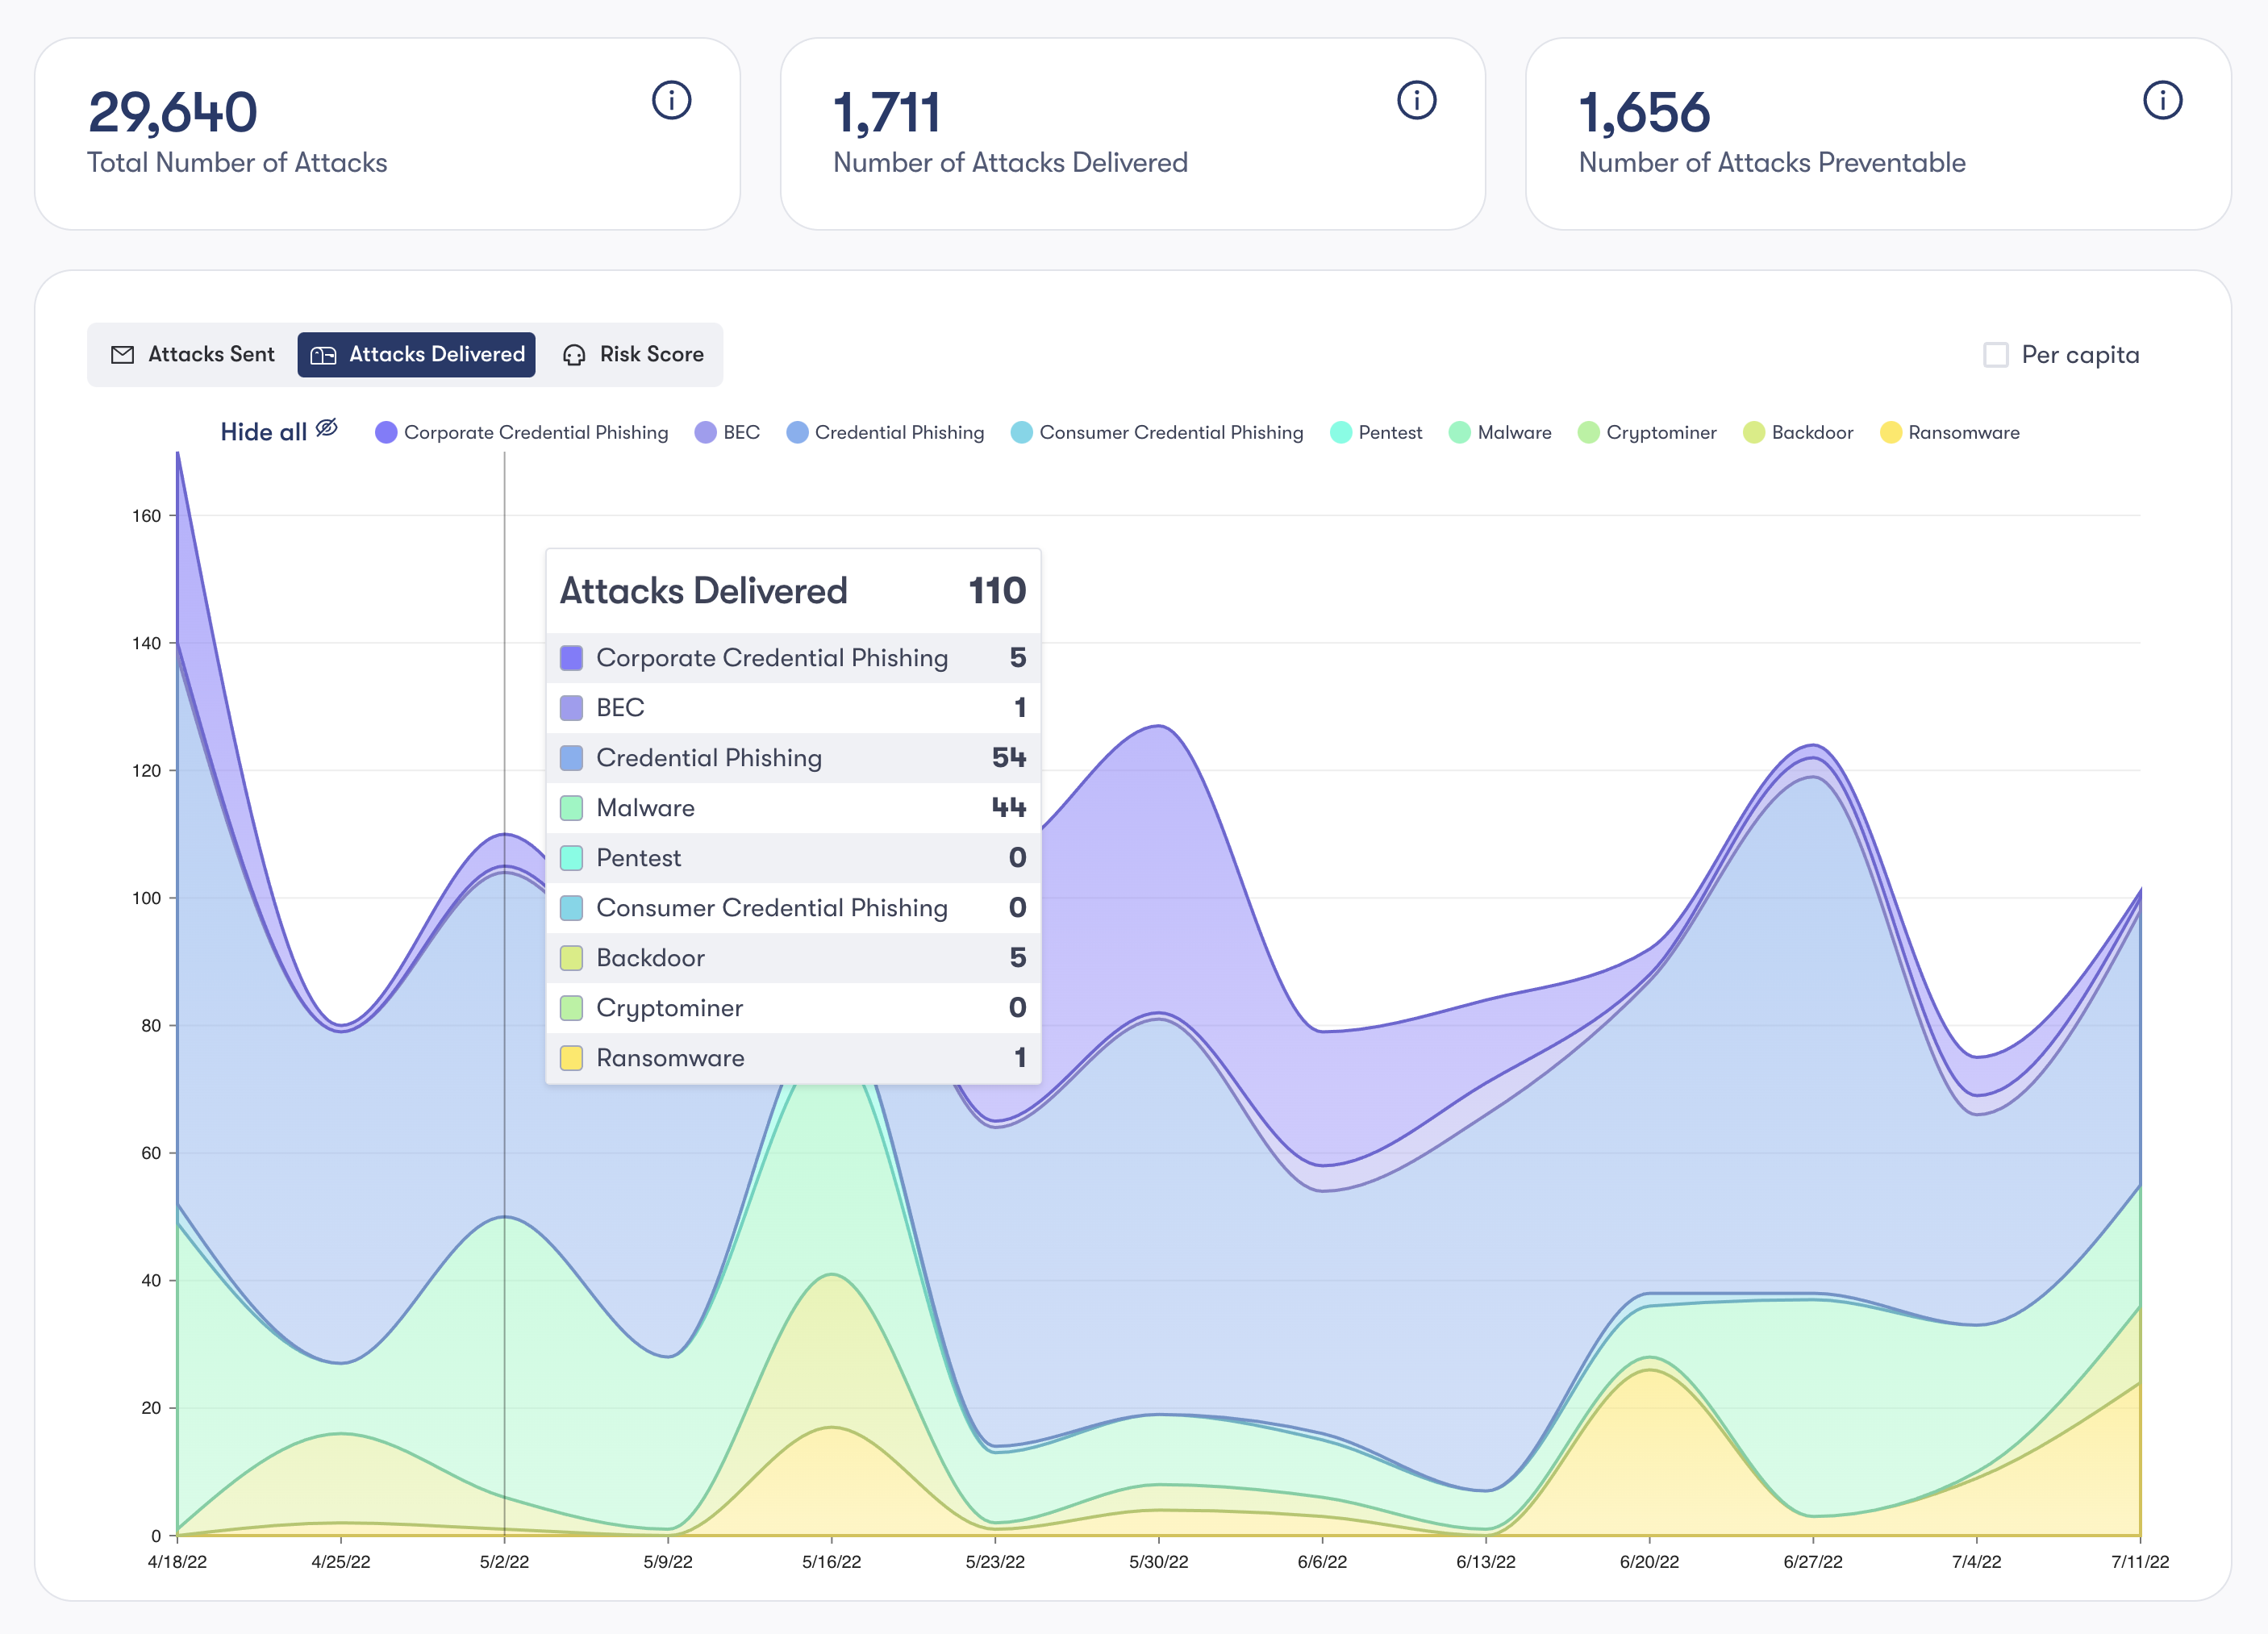2268x1634 pixels.
Task: Hide Ransomware series from legend
Action: 1962,432
